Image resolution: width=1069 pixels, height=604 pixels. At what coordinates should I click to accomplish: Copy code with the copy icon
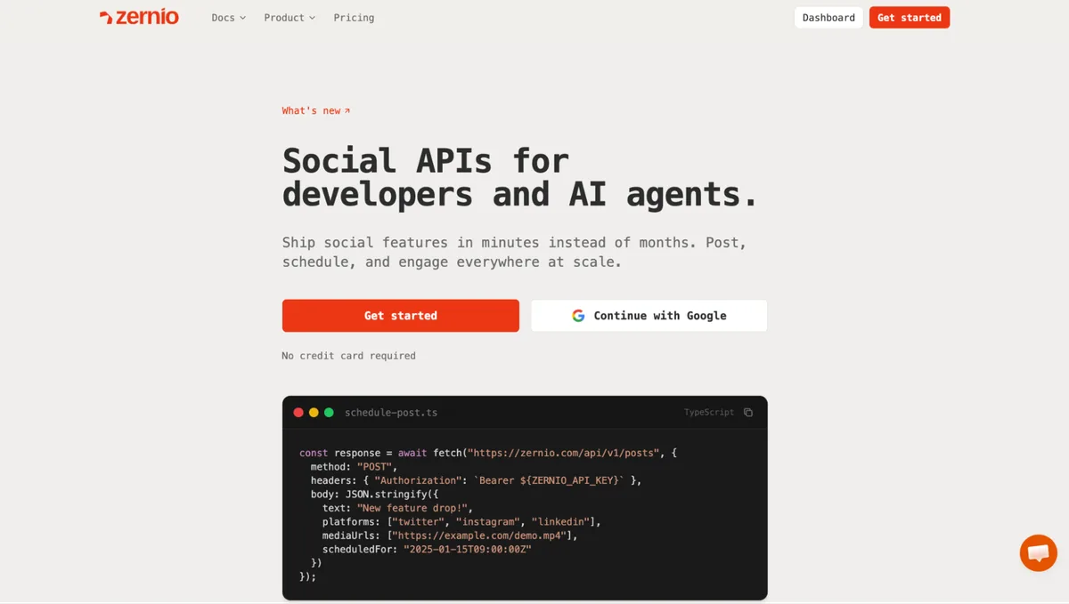click(748, 413)
